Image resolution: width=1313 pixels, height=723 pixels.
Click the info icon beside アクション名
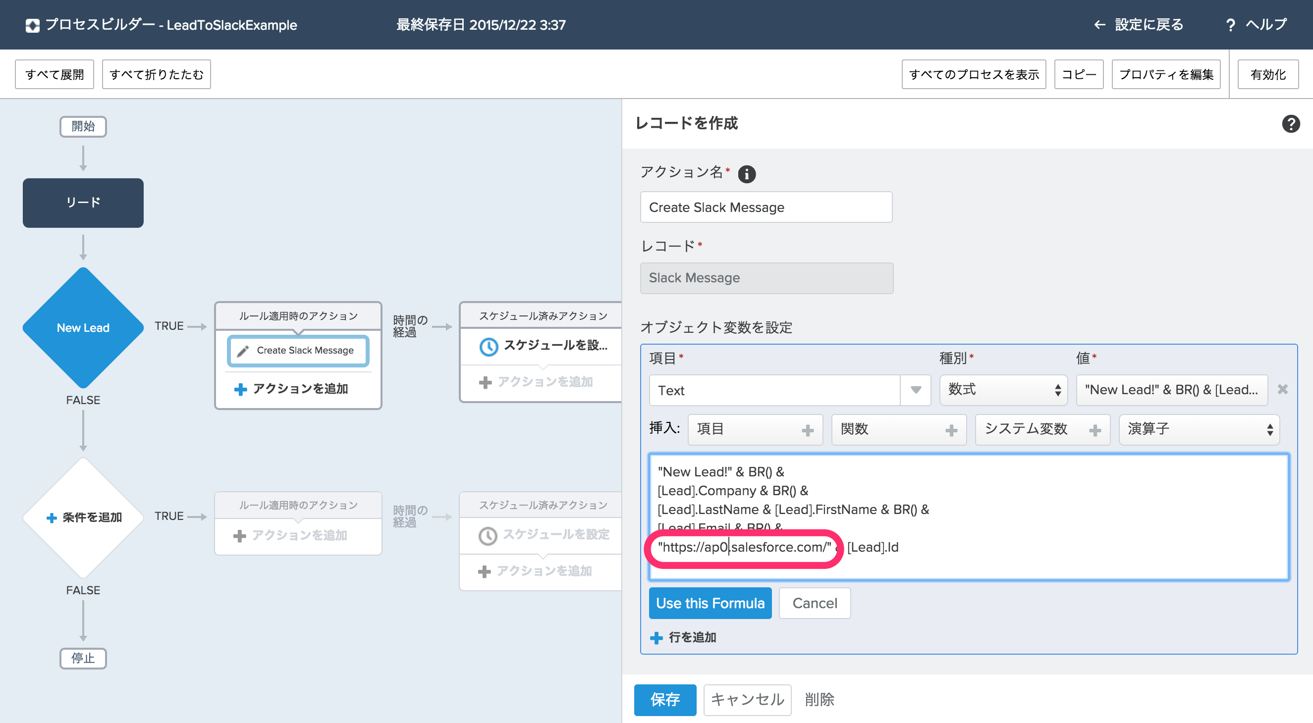(747, 174)
